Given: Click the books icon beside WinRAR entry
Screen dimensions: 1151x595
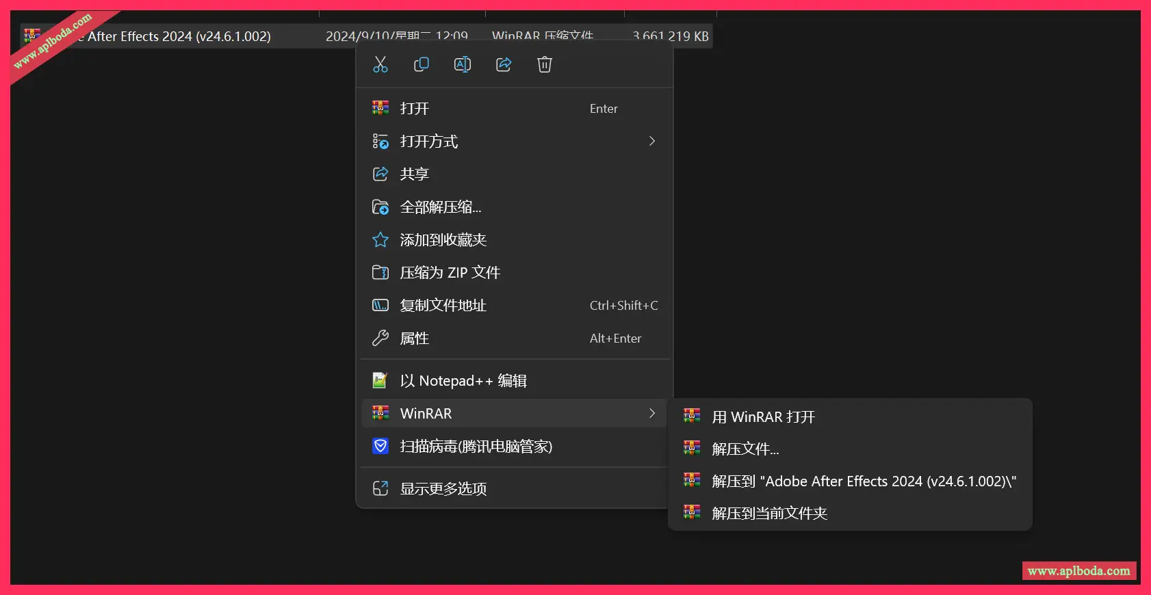Looking at the screenshot, I should [x=380, y=412].
